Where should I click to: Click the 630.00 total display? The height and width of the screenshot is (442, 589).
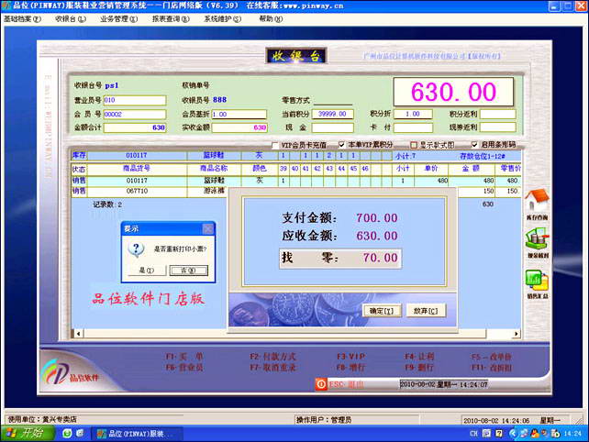click(453, 92)
